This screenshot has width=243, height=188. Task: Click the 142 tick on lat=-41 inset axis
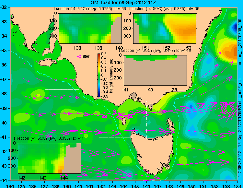[x=22, y=178]
